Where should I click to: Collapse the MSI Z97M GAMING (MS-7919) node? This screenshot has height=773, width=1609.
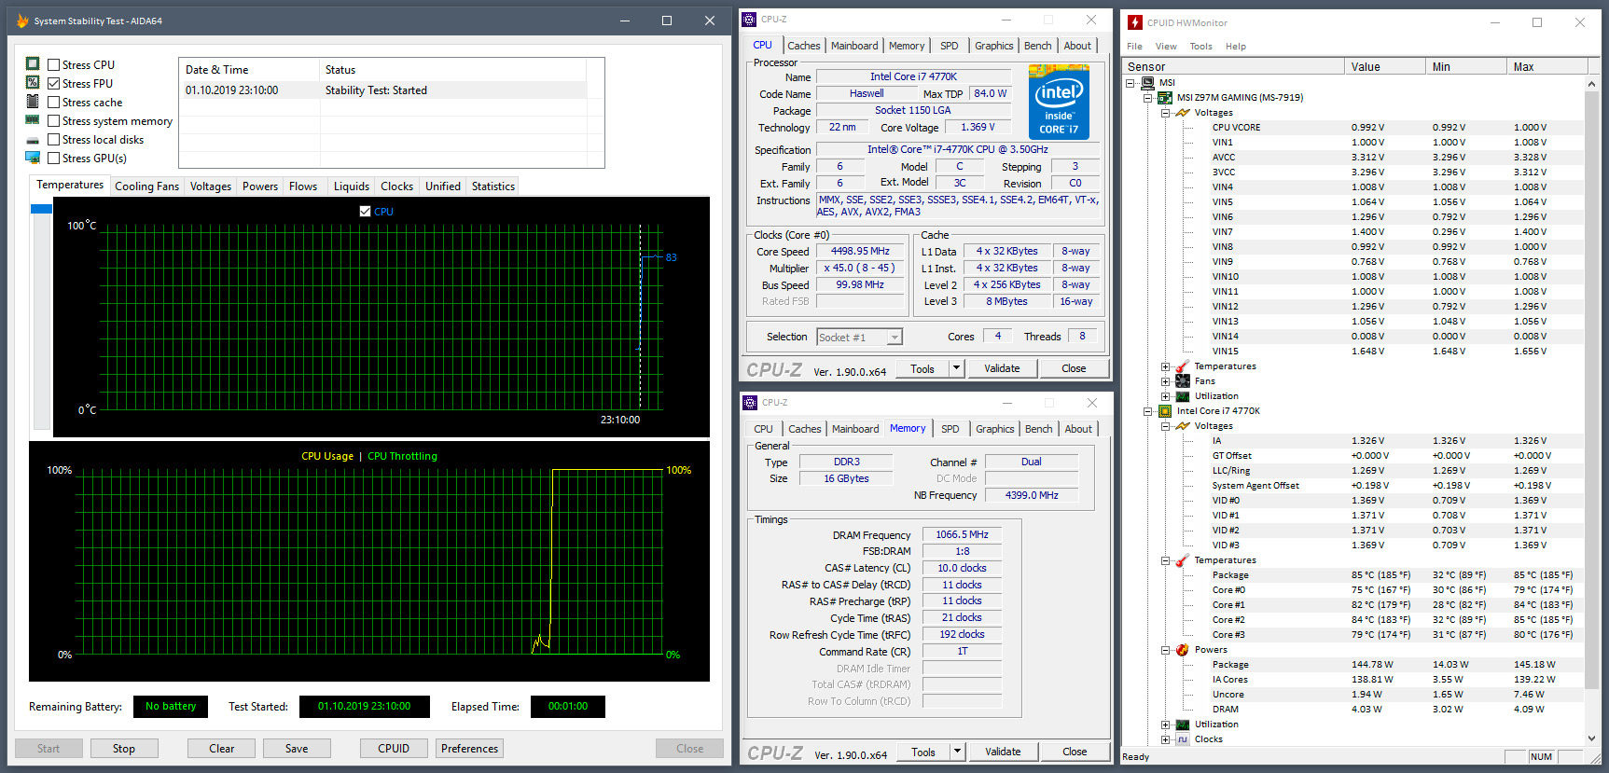coord(1148,97)
